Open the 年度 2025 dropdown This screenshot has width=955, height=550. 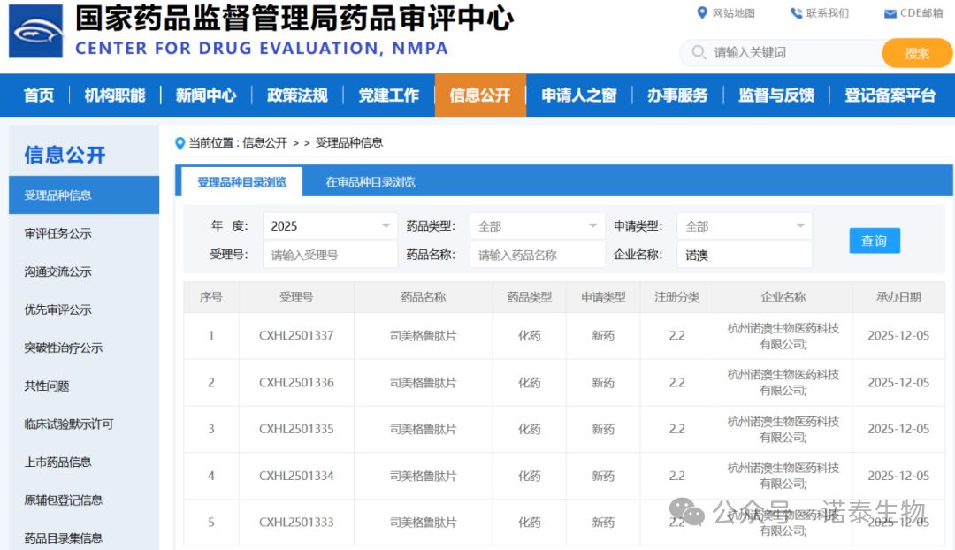pyautogui.click(x=329, y=226)
